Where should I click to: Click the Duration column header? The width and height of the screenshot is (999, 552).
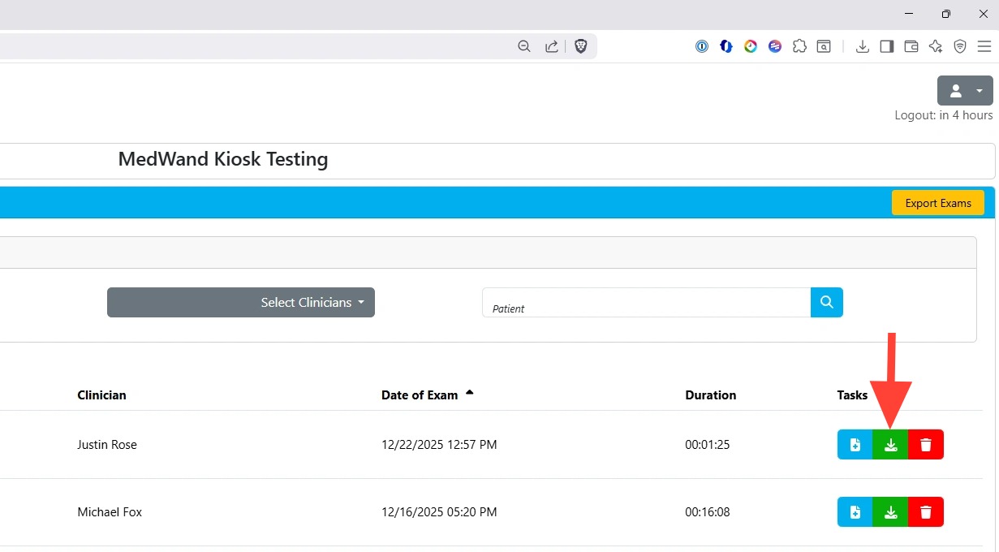(x=711, y=395)
